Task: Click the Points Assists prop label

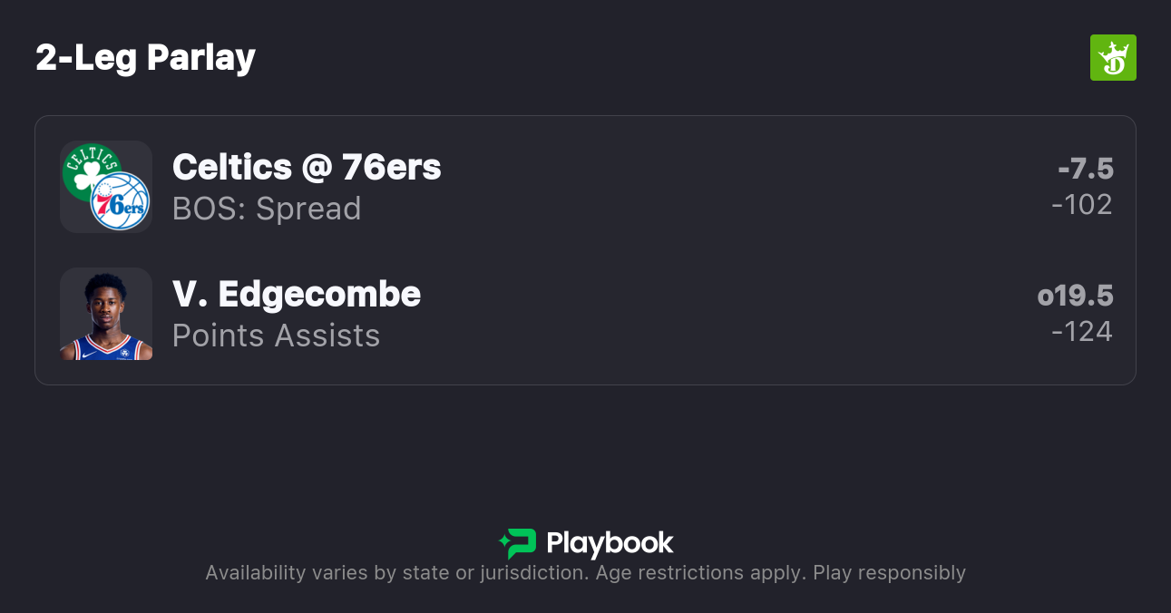Action: pos(276,336)
